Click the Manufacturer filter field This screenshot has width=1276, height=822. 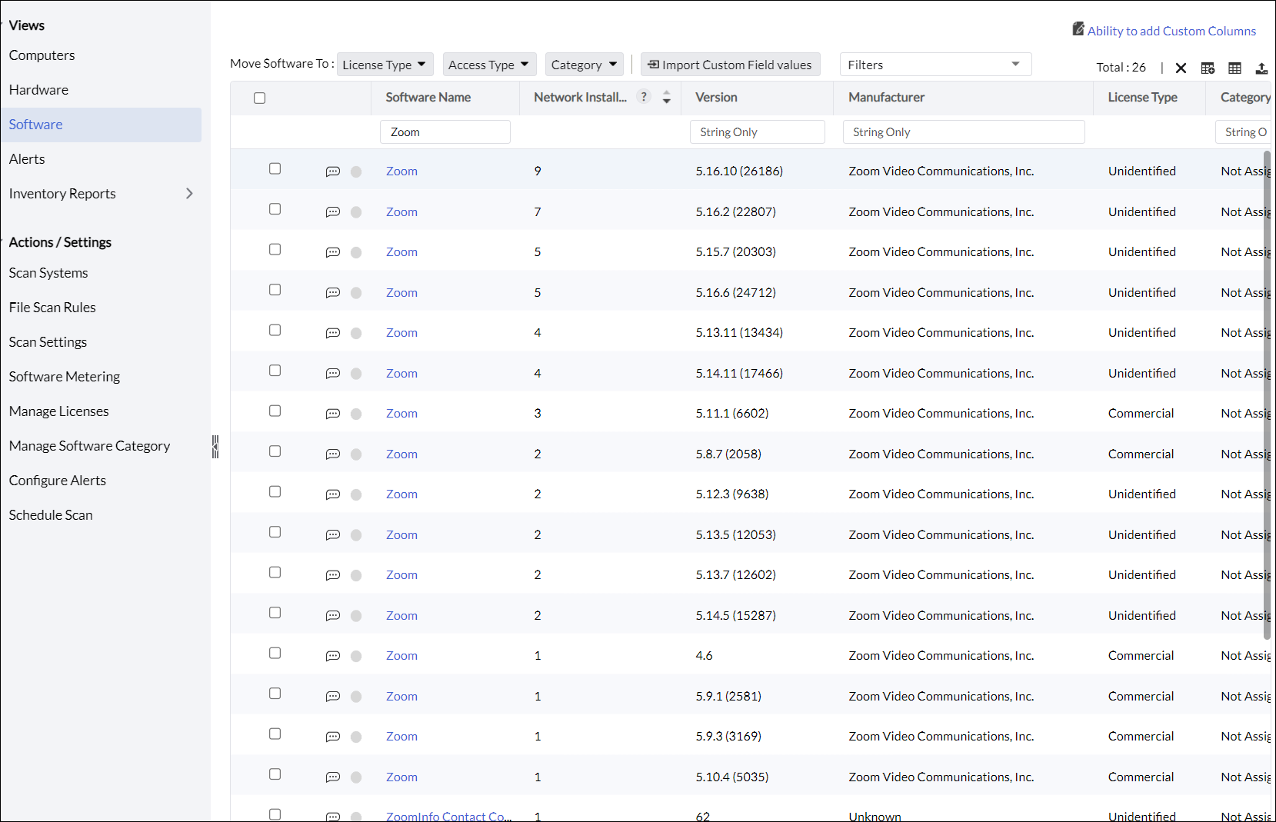pyautogui.click(x=964, y=132)
